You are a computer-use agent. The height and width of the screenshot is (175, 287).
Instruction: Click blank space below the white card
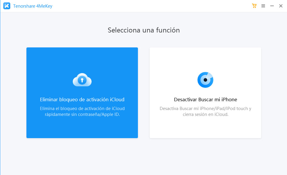click(205, 155)
